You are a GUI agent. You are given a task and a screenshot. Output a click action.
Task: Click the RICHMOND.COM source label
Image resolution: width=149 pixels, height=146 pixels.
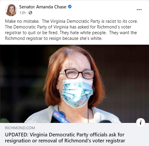coord(20,128)
